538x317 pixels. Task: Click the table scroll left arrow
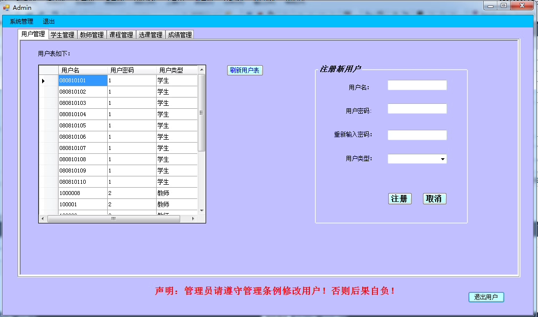pyautogui.click(x=43, y=219)
